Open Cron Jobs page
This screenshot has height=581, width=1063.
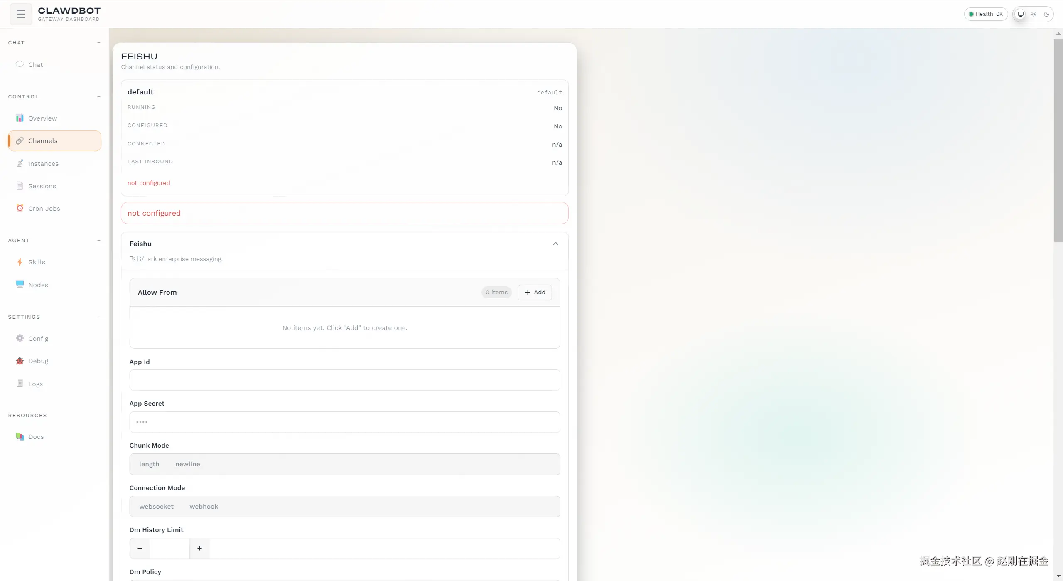click(x=44, y=209)
